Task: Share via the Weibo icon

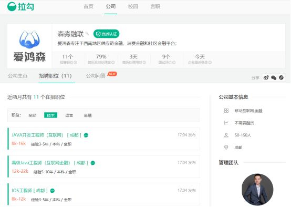Action: click(266, 77)
